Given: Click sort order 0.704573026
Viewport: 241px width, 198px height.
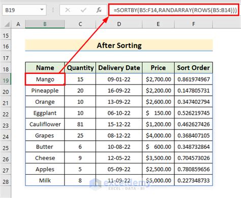Looking at the screenshot, I should coord(193,158).
